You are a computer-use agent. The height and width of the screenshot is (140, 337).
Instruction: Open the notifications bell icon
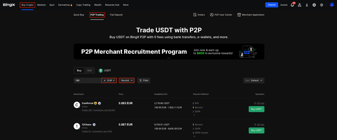[x=292, y=5]
